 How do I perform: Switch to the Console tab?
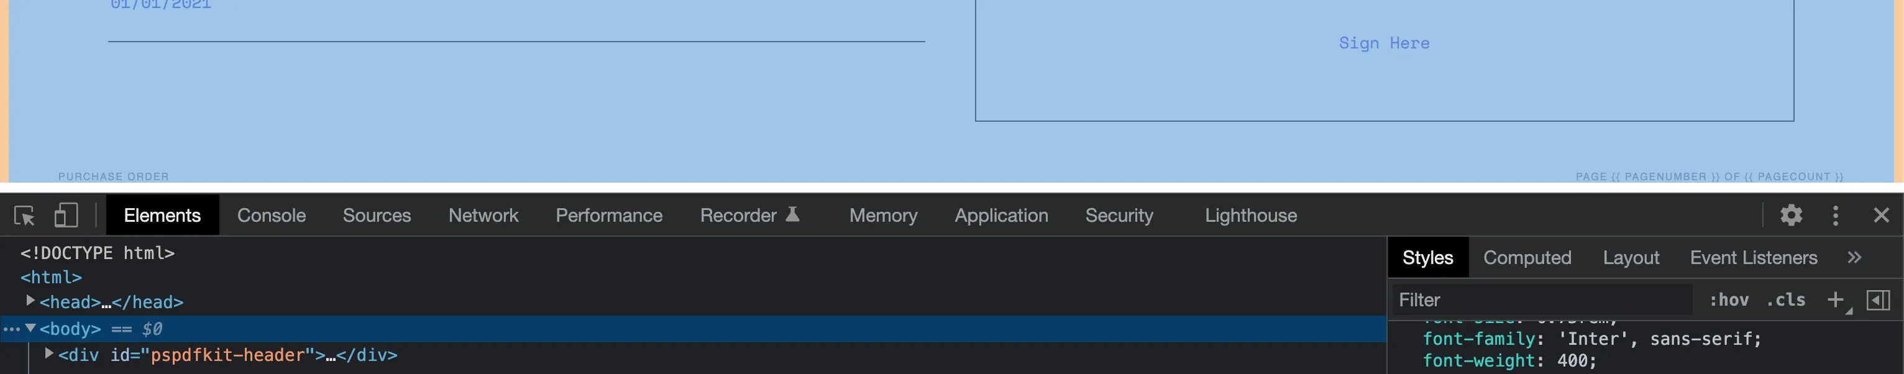272,215
